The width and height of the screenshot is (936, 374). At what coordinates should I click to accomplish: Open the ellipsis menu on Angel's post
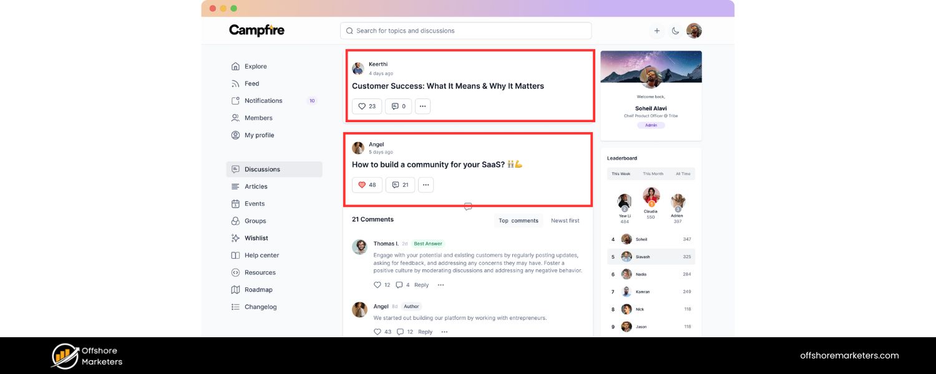point(426,185)
